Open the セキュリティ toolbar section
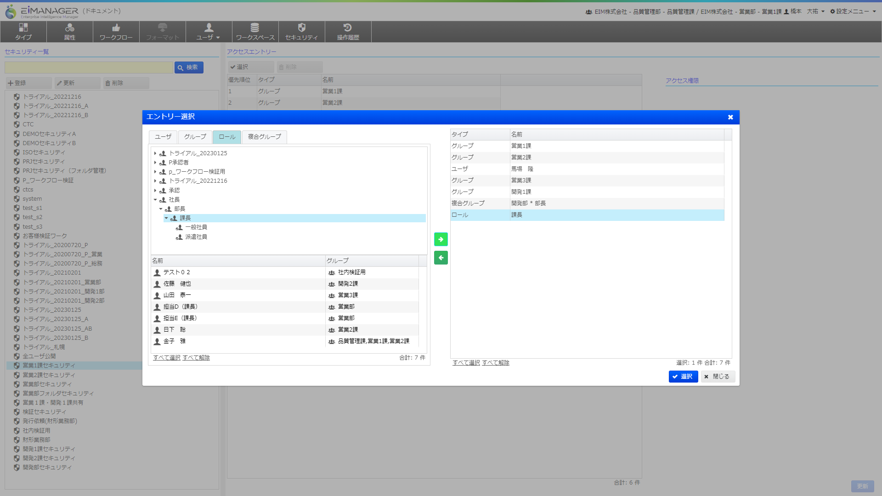 302,32
